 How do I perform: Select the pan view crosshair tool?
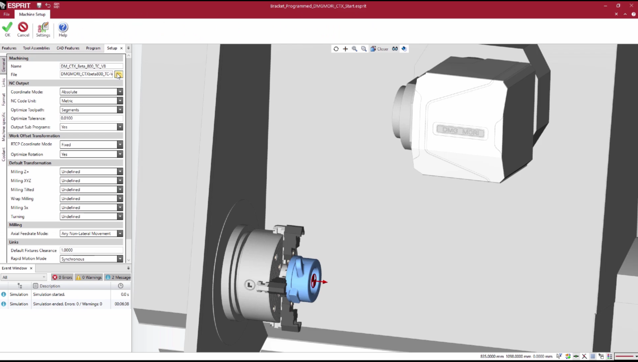[345, 49]
